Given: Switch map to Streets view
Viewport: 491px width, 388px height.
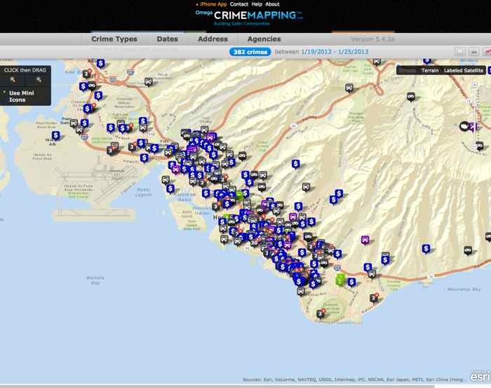Looking at the screenshot, I should coord(407,70).
